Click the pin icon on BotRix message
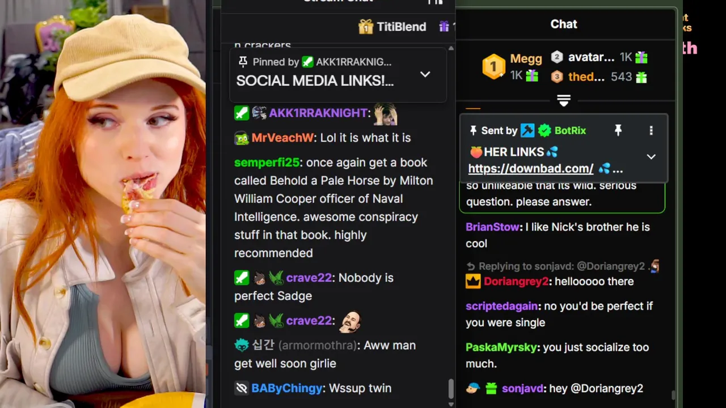 [x=618, y=130]
